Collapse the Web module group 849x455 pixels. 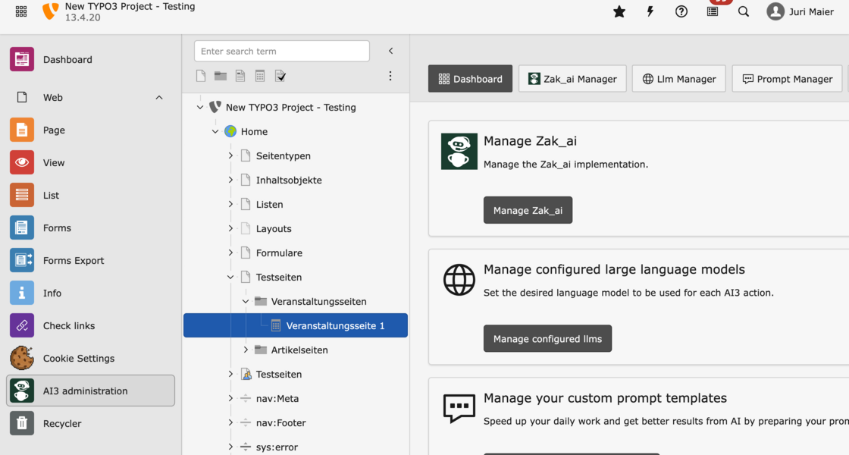[x=159, y=97]
